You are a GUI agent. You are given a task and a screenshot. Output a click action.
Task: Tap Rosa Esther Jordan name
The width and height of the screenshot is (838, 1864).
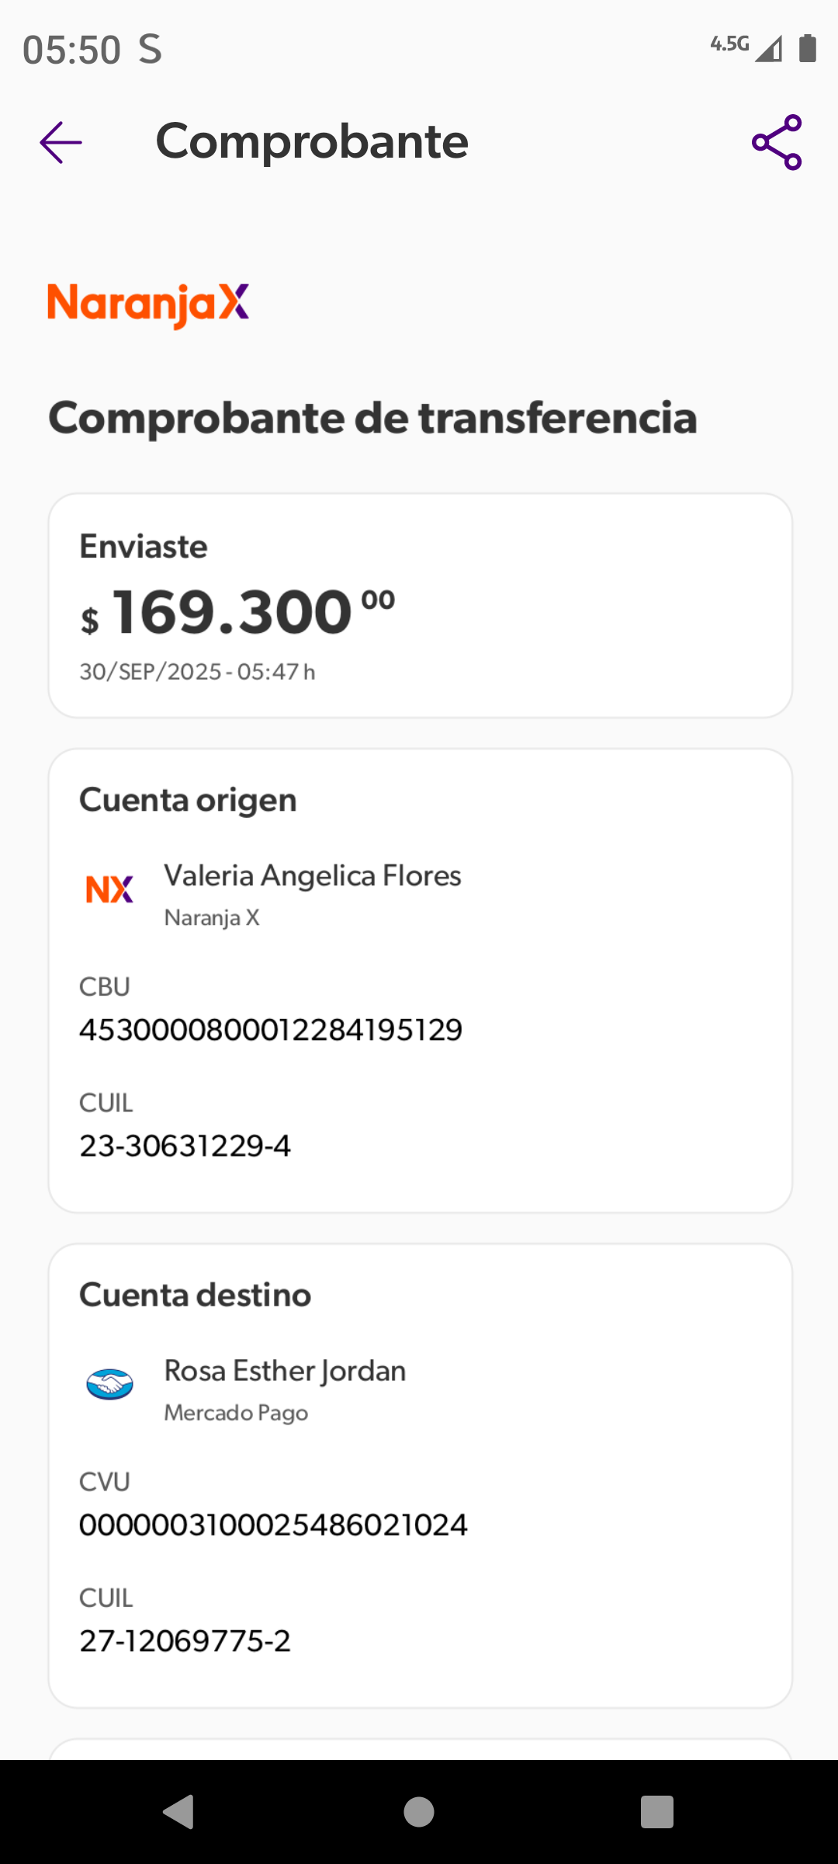point(285,1371)
